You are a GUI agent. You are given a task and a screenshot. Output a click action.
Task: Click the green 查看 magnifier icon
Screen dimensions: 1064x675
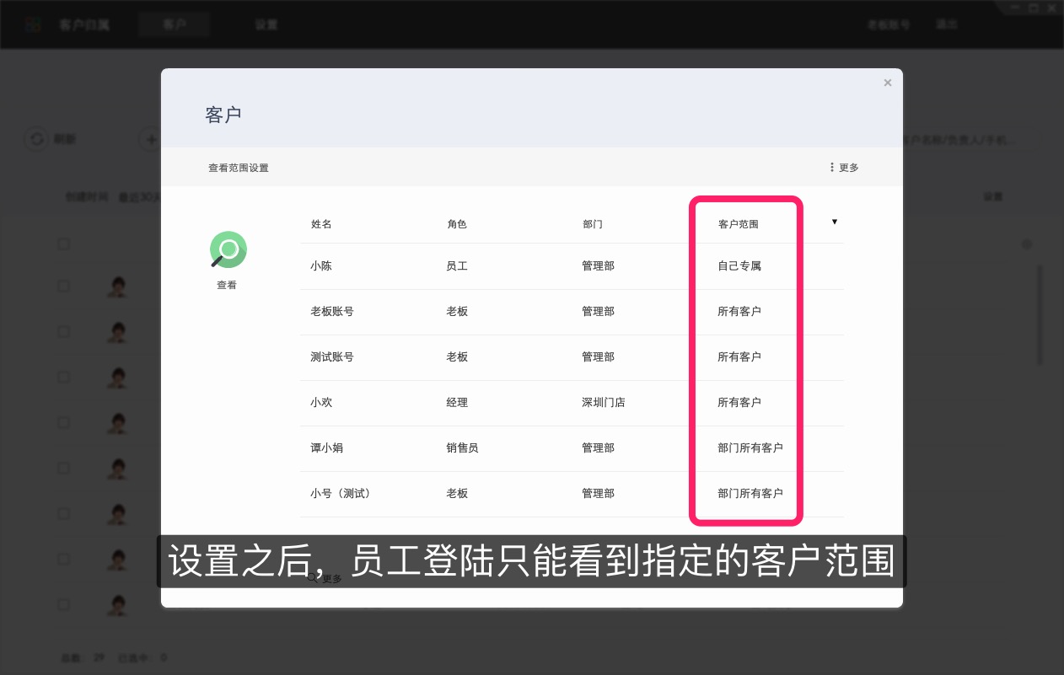227,249
